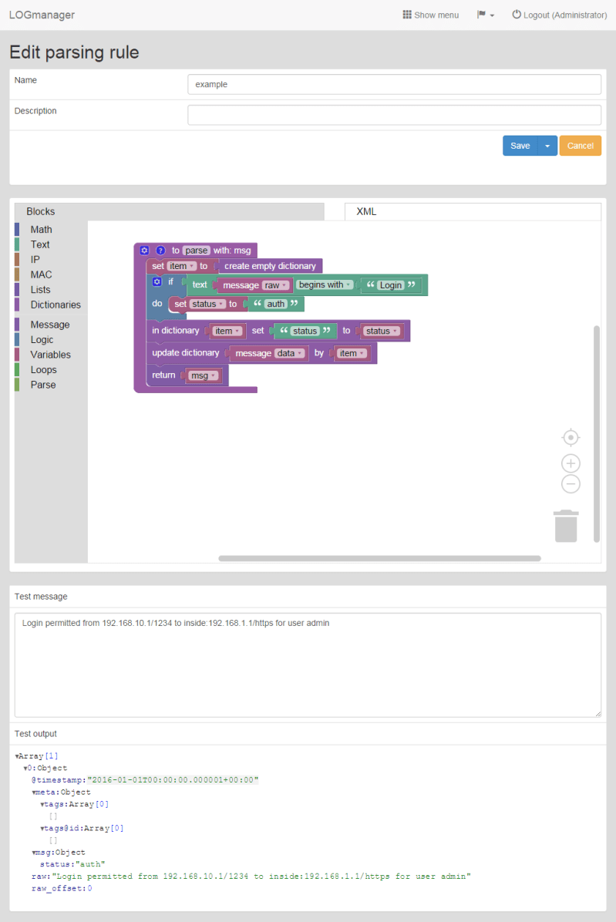Collapse the meta:Object node

(x=33, y=792)
